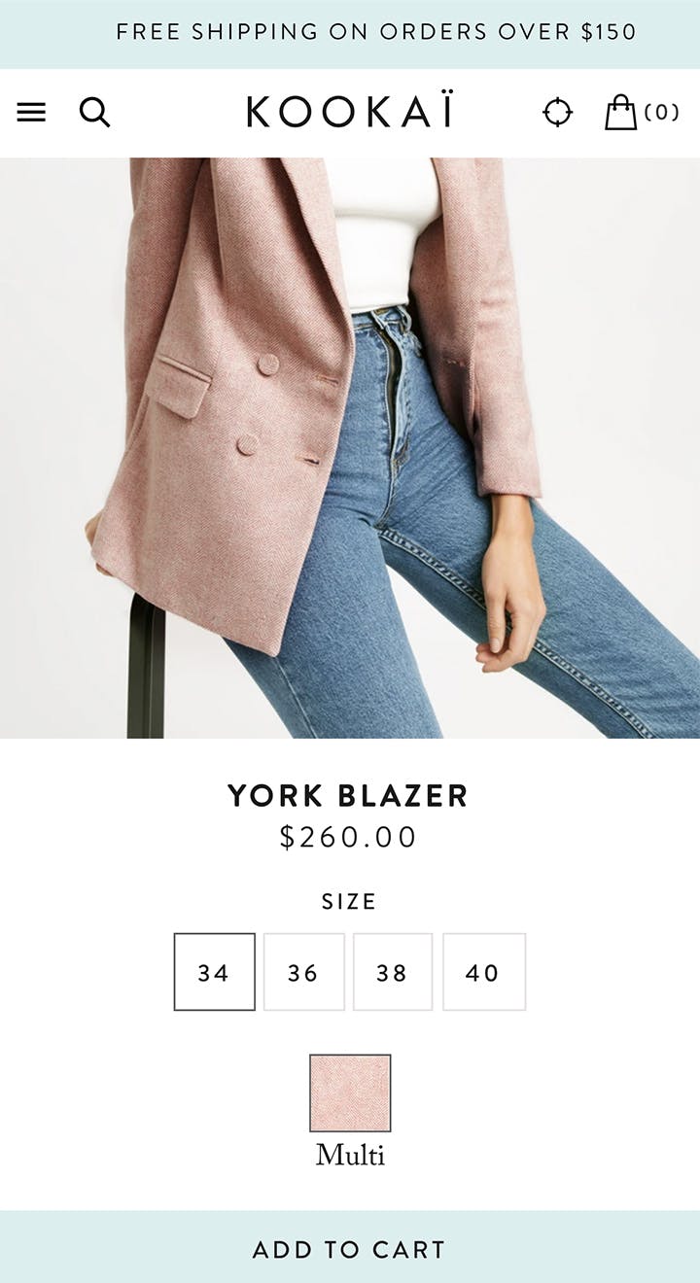The image size is (700, 1283).
Task: Tap the Multi colour label
Action: pyautogui.click(x=350, y=1156)
